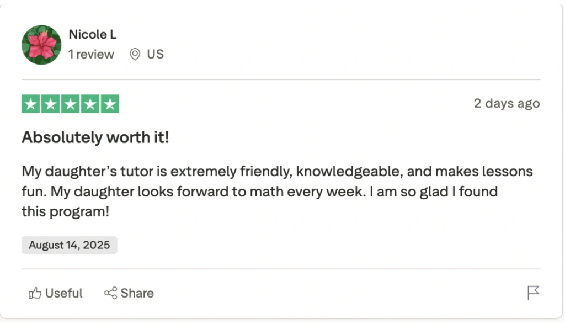This screenshot has width=565, height=324.
Task: Flag this review as inappropriate
Action: click(x=533, y=293)
